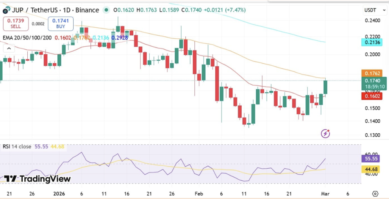Click the JUP coin logo icon

(6, 10)
